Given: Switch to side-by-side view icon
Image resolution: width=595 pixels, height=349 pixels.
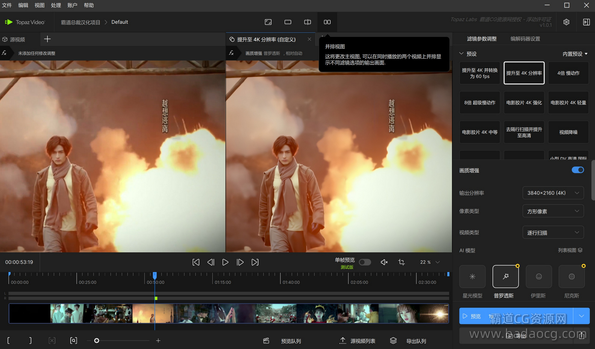Looking at the screenshot, I should click(327, 22).
